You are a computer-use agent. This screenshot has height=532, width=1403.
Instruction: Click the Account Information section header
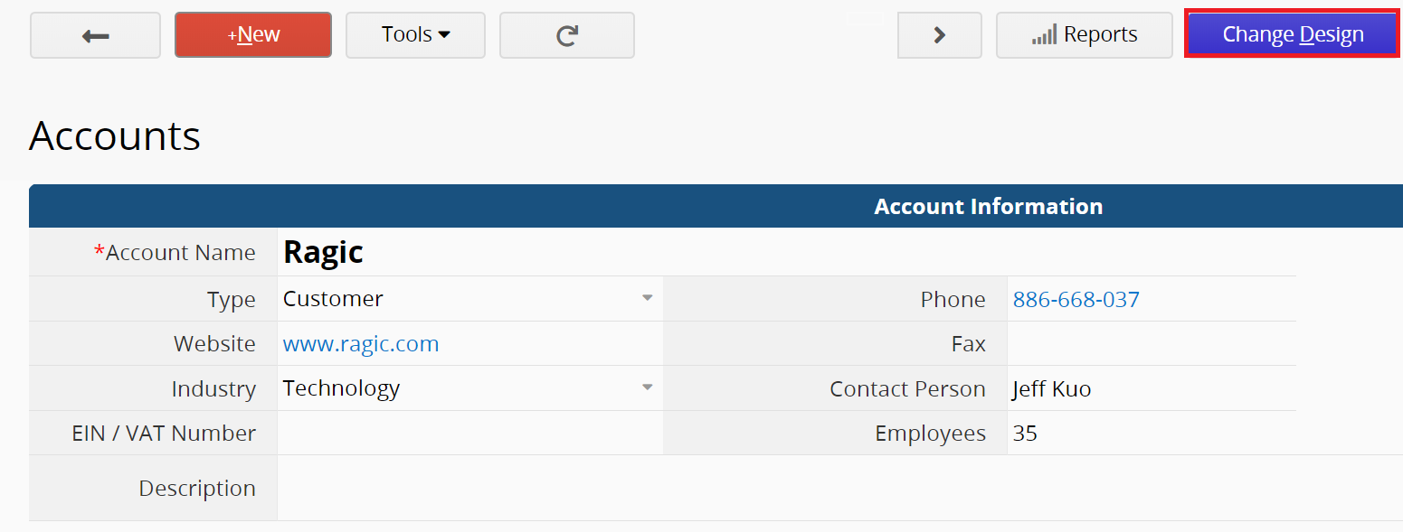coord(988,206)
